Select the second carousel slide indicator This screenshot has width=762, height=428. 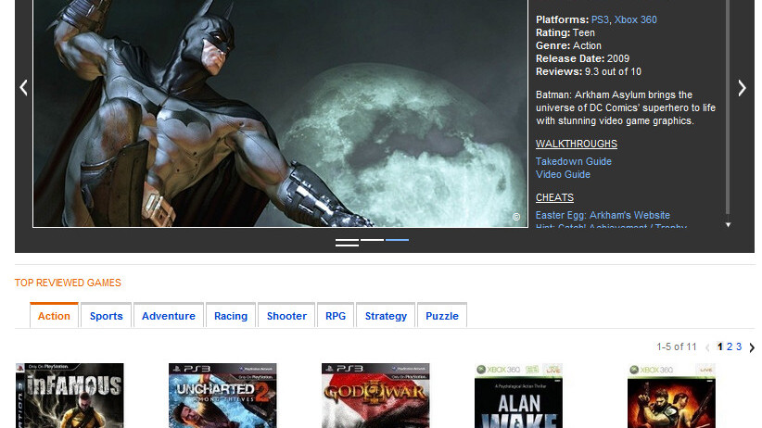[372, 241]
